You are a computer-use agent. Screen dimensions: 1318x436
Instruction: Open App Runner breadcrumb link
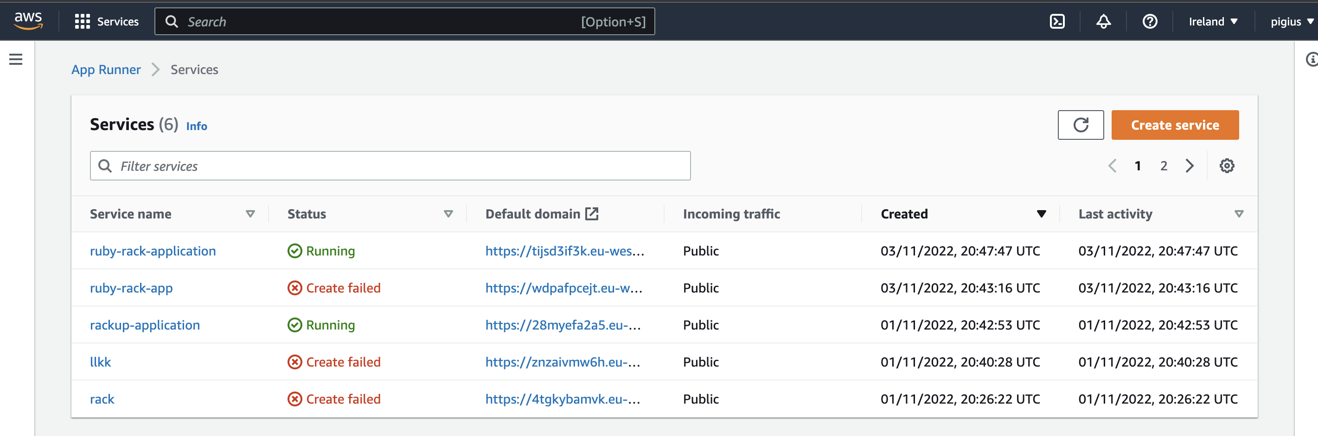[x=106, y=70]
